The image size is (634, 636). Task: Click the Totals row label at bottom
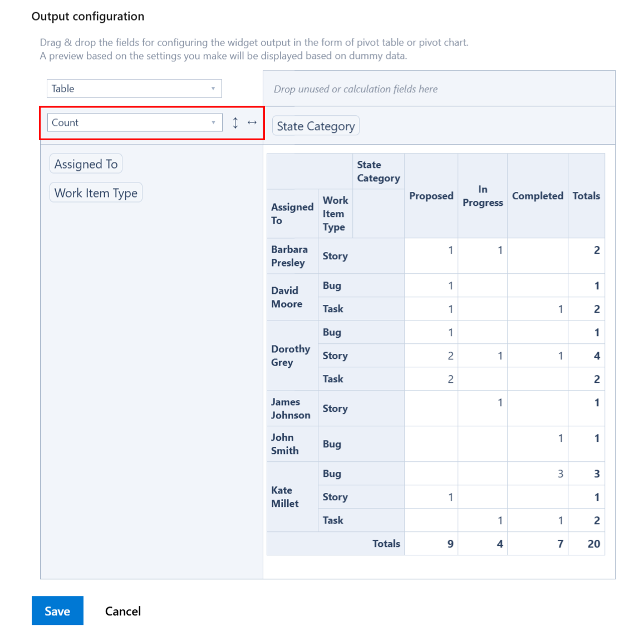[x=336, y=544]
